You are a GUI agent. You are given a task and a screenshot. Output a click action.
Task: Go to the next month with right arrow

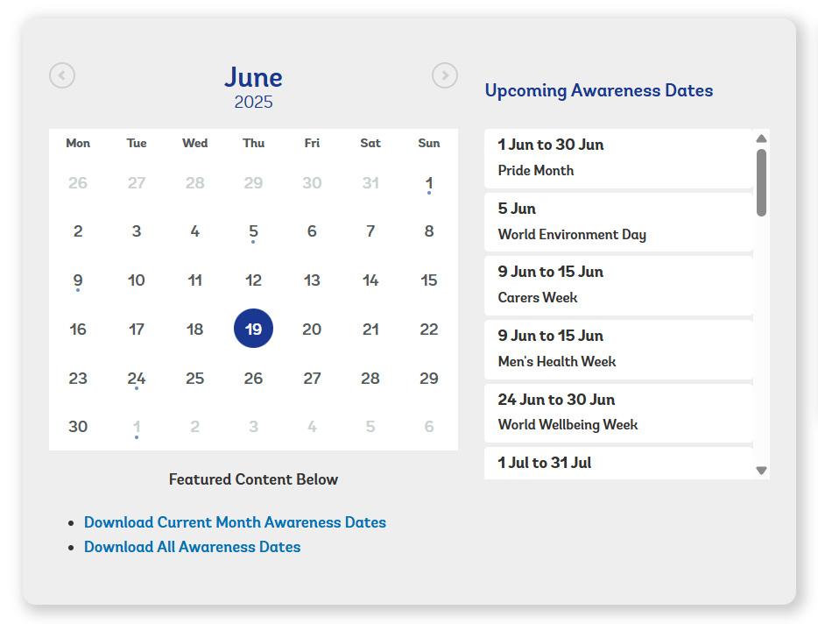click(x=445, y=75)
